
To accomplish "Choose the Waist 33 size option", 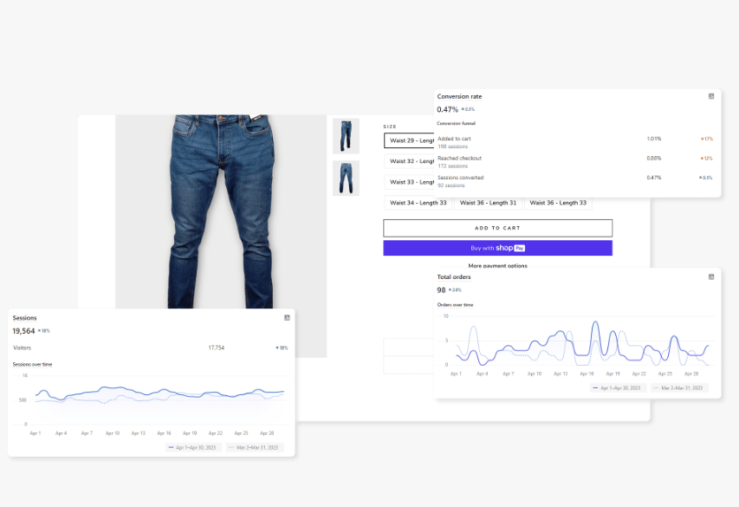I will (410, 182).
